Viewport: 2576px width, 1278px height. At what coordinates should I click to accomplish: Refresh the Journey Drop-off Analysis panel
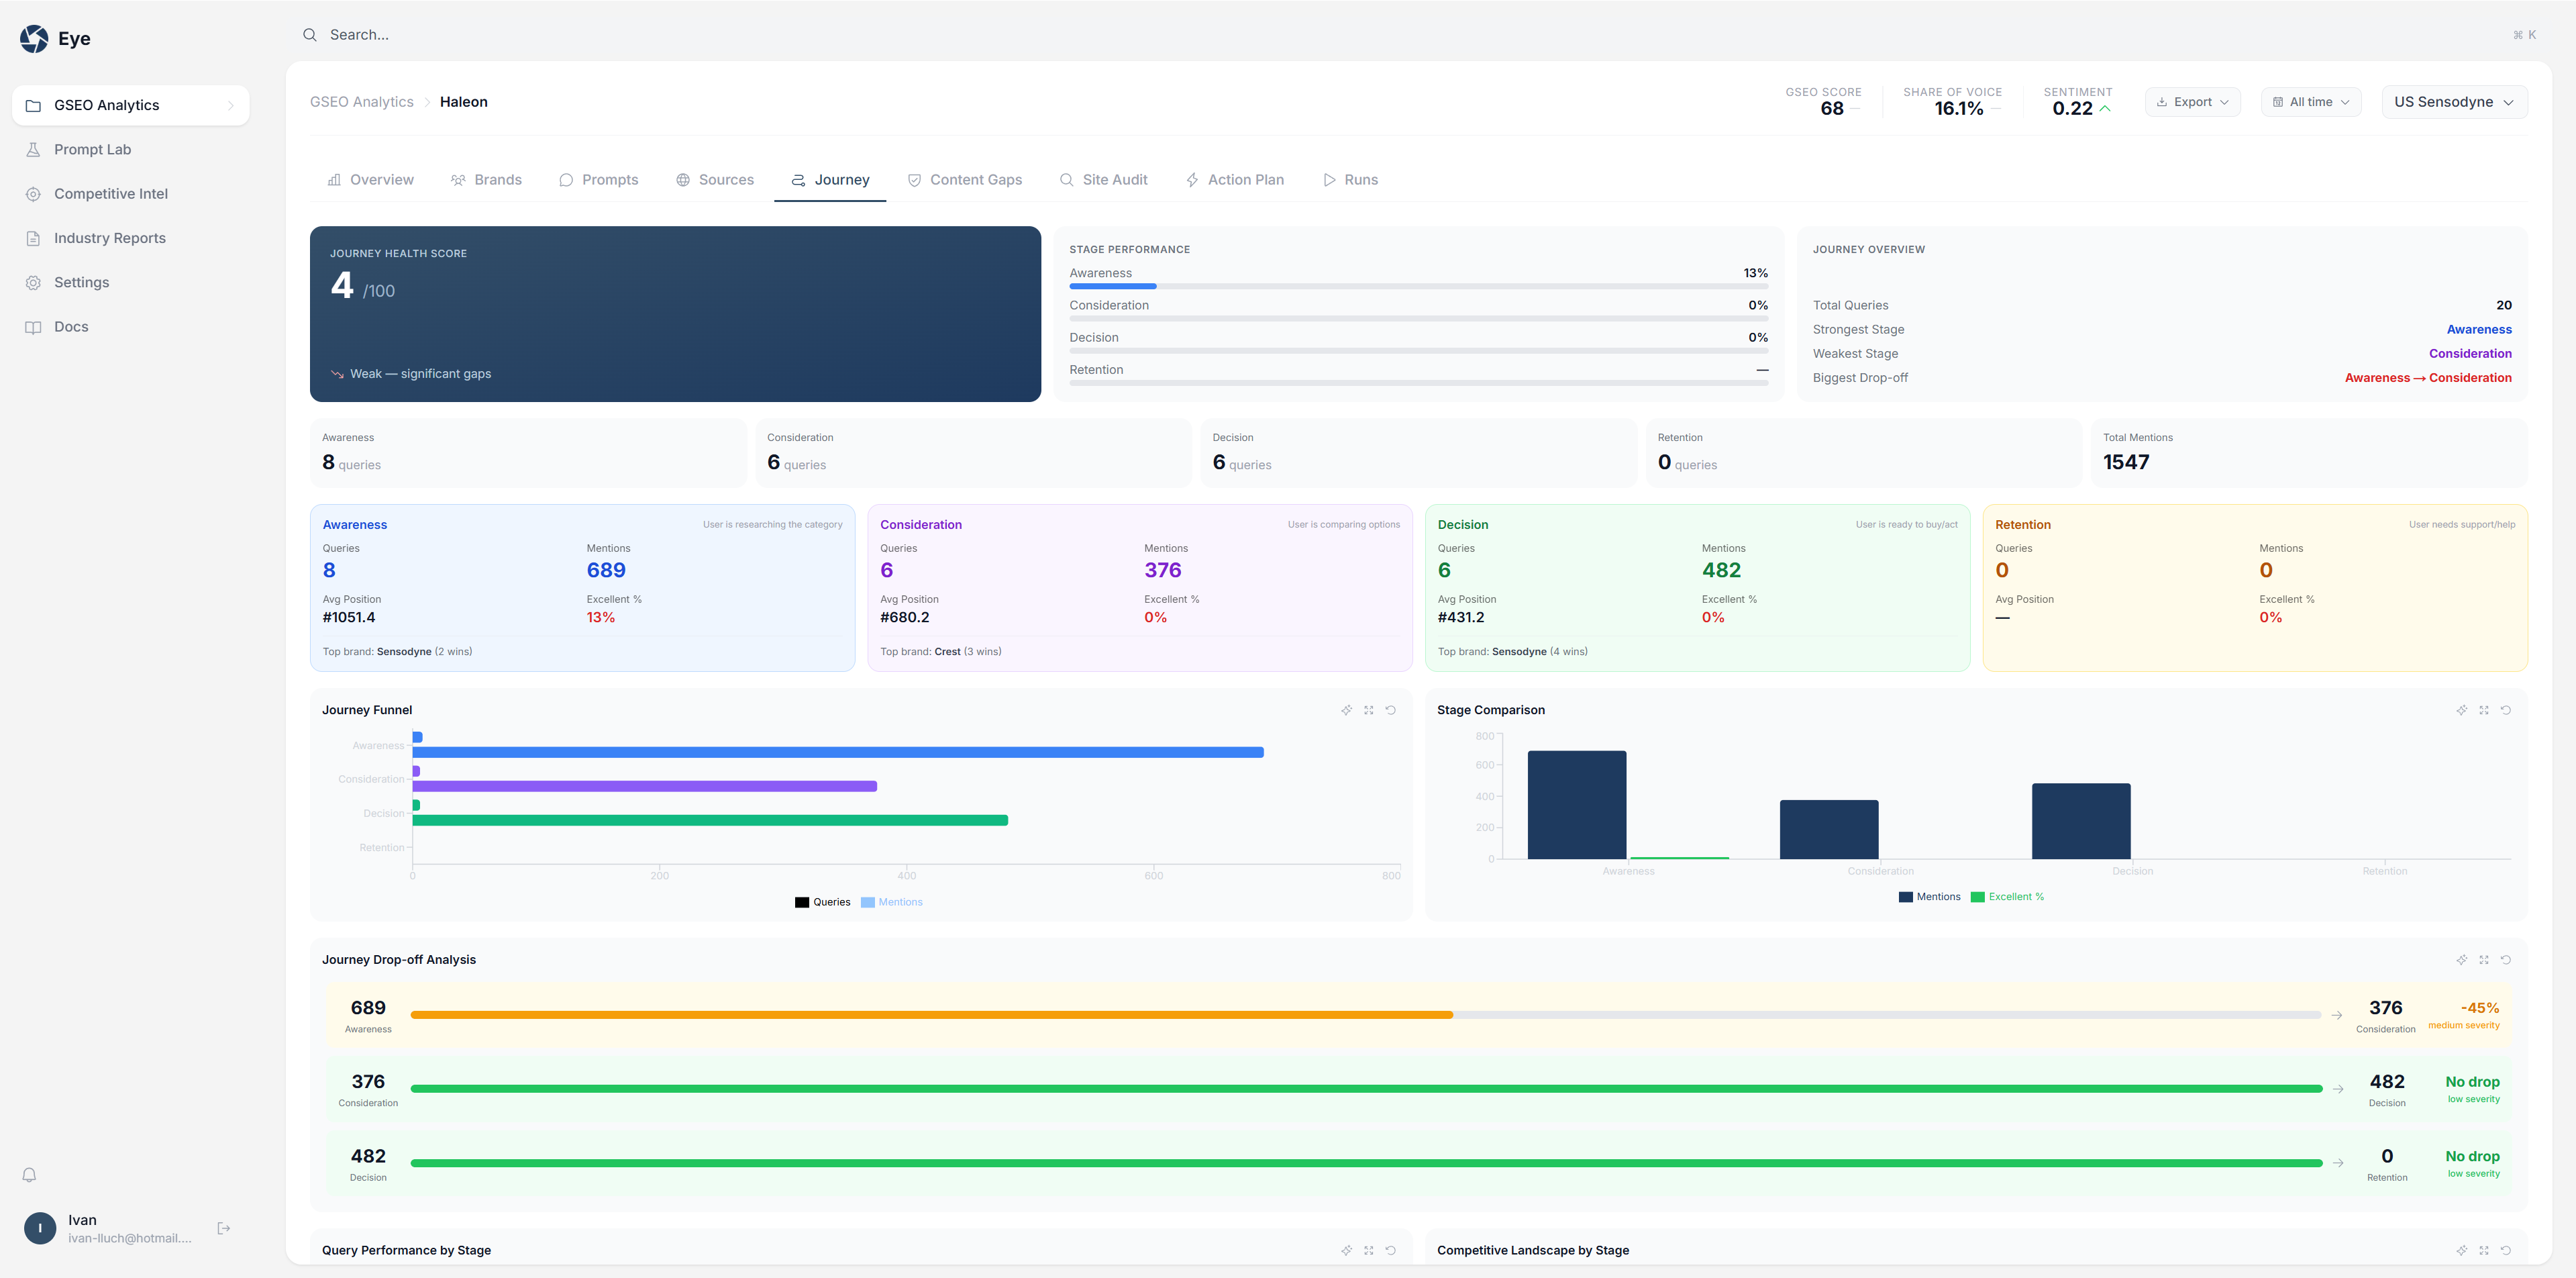point(2505,960)
